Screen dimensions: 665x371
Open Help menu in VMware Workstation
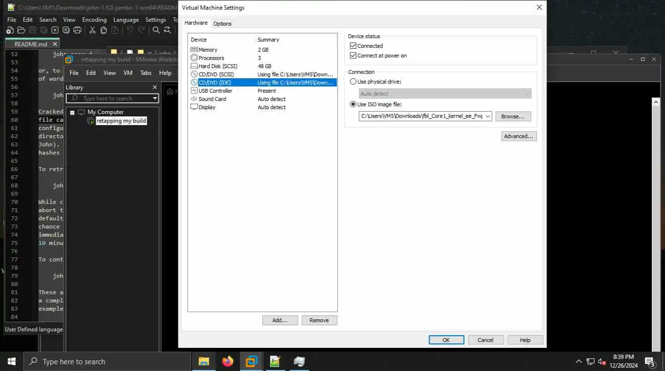pyautogui.click(x=165, y=73)
